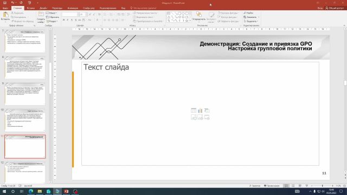This screenshot has width=347, height=195.
Task: Open the File (Файл) tab
Action: [x=5, y=8]
